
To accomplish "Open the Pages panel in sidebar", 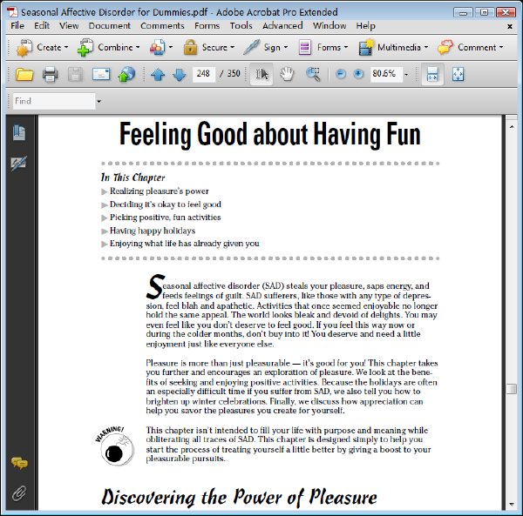I will (x=19, y=133).
